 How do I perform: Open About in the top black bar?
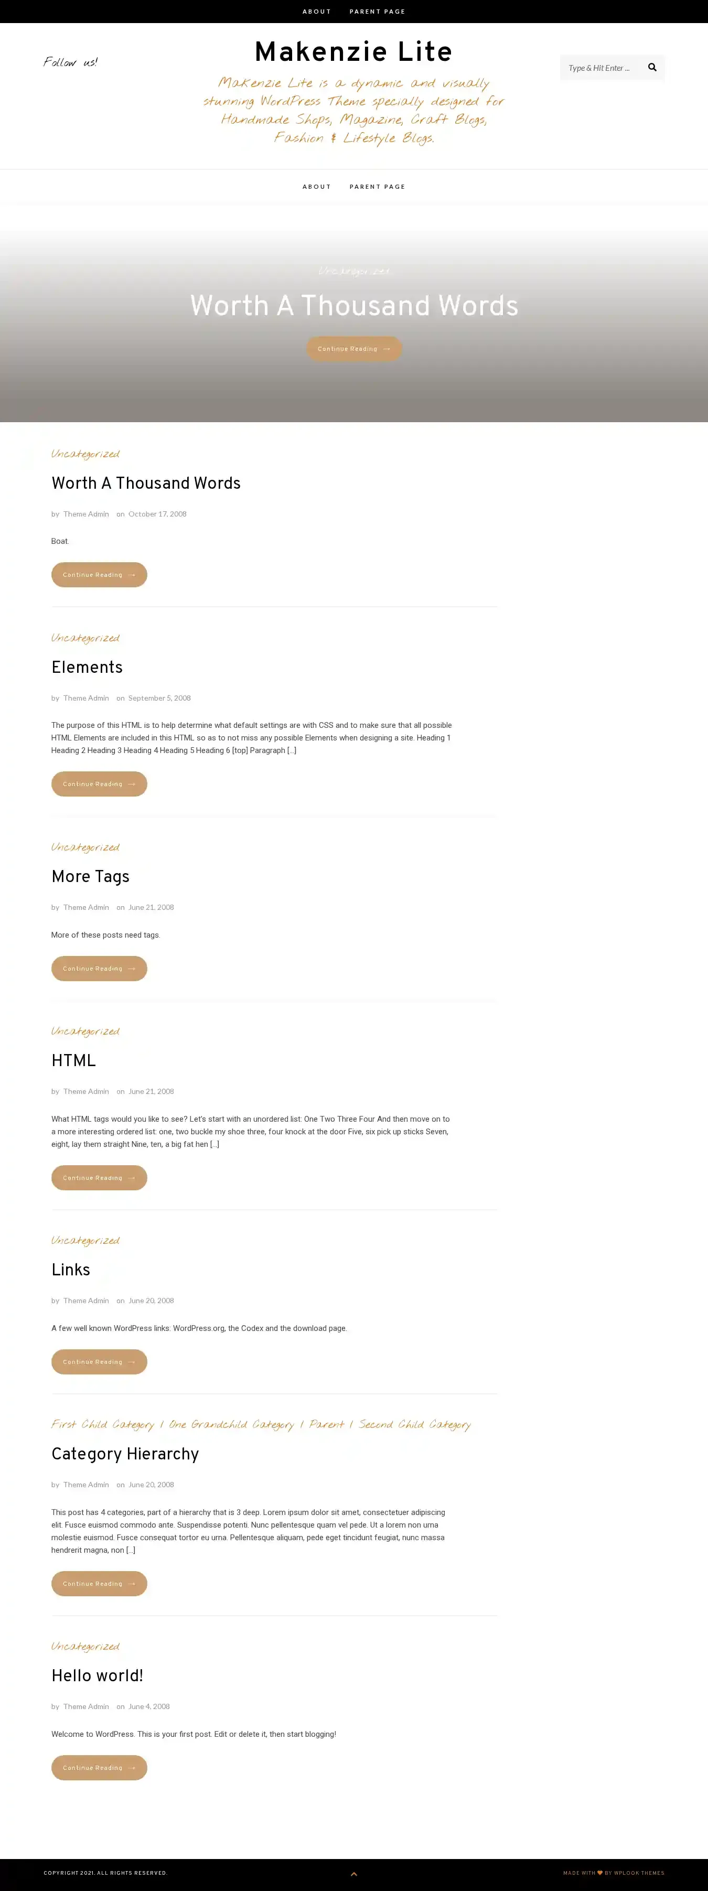pos(317,12)
